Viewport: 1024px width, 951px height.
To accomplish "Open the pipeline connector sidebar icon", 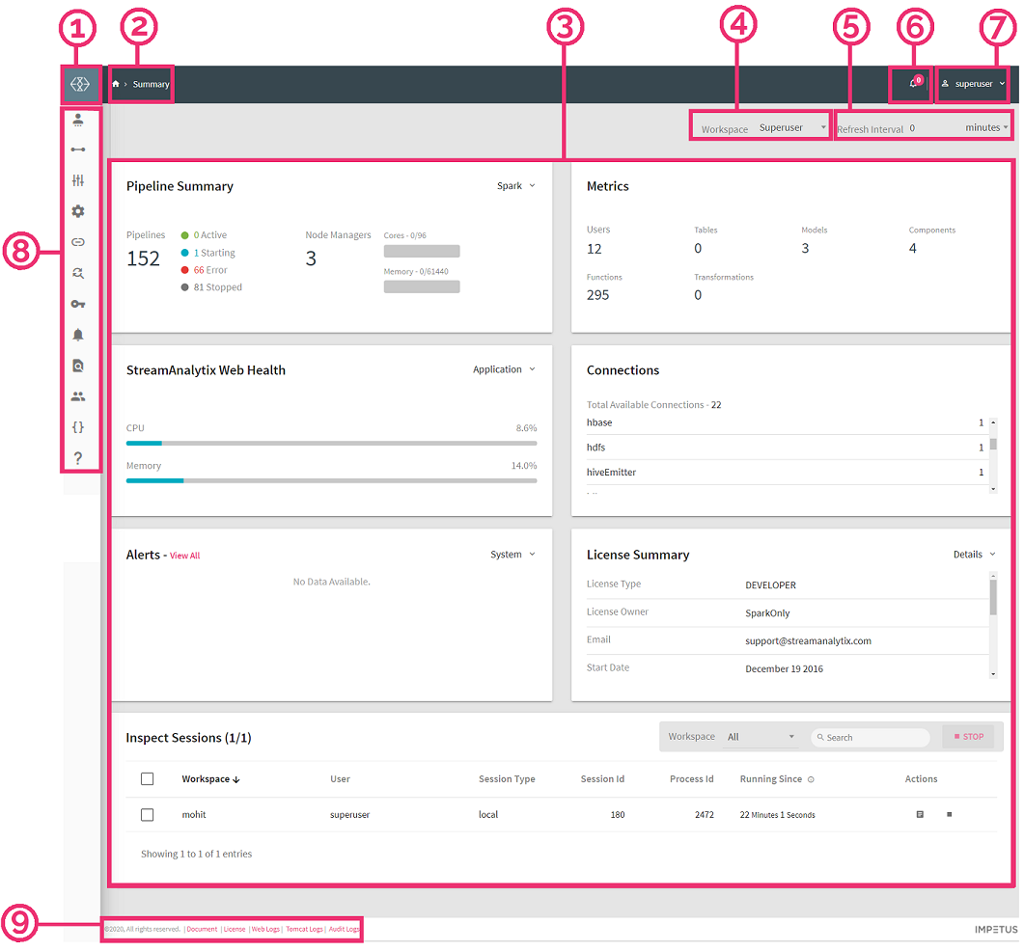I will (78, 149).
